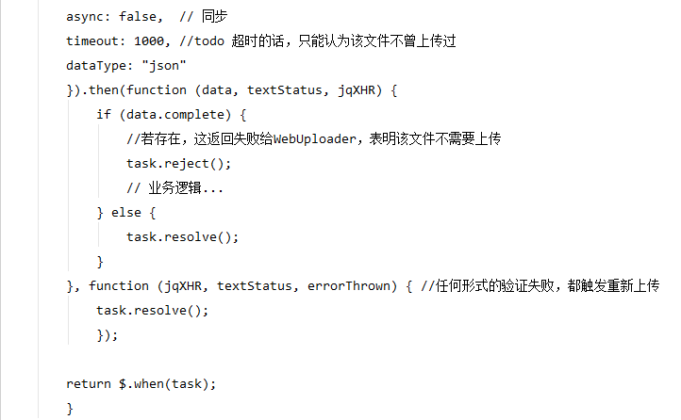This screenshot has width=681, height=420.
Task: Click the first task.resolve() call
Action: (x=182, y=237)
